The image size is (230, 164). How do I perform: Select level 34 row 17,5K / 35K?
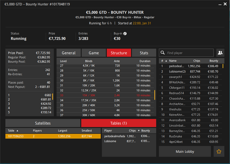pyautogui.click(x=105, y=100)
